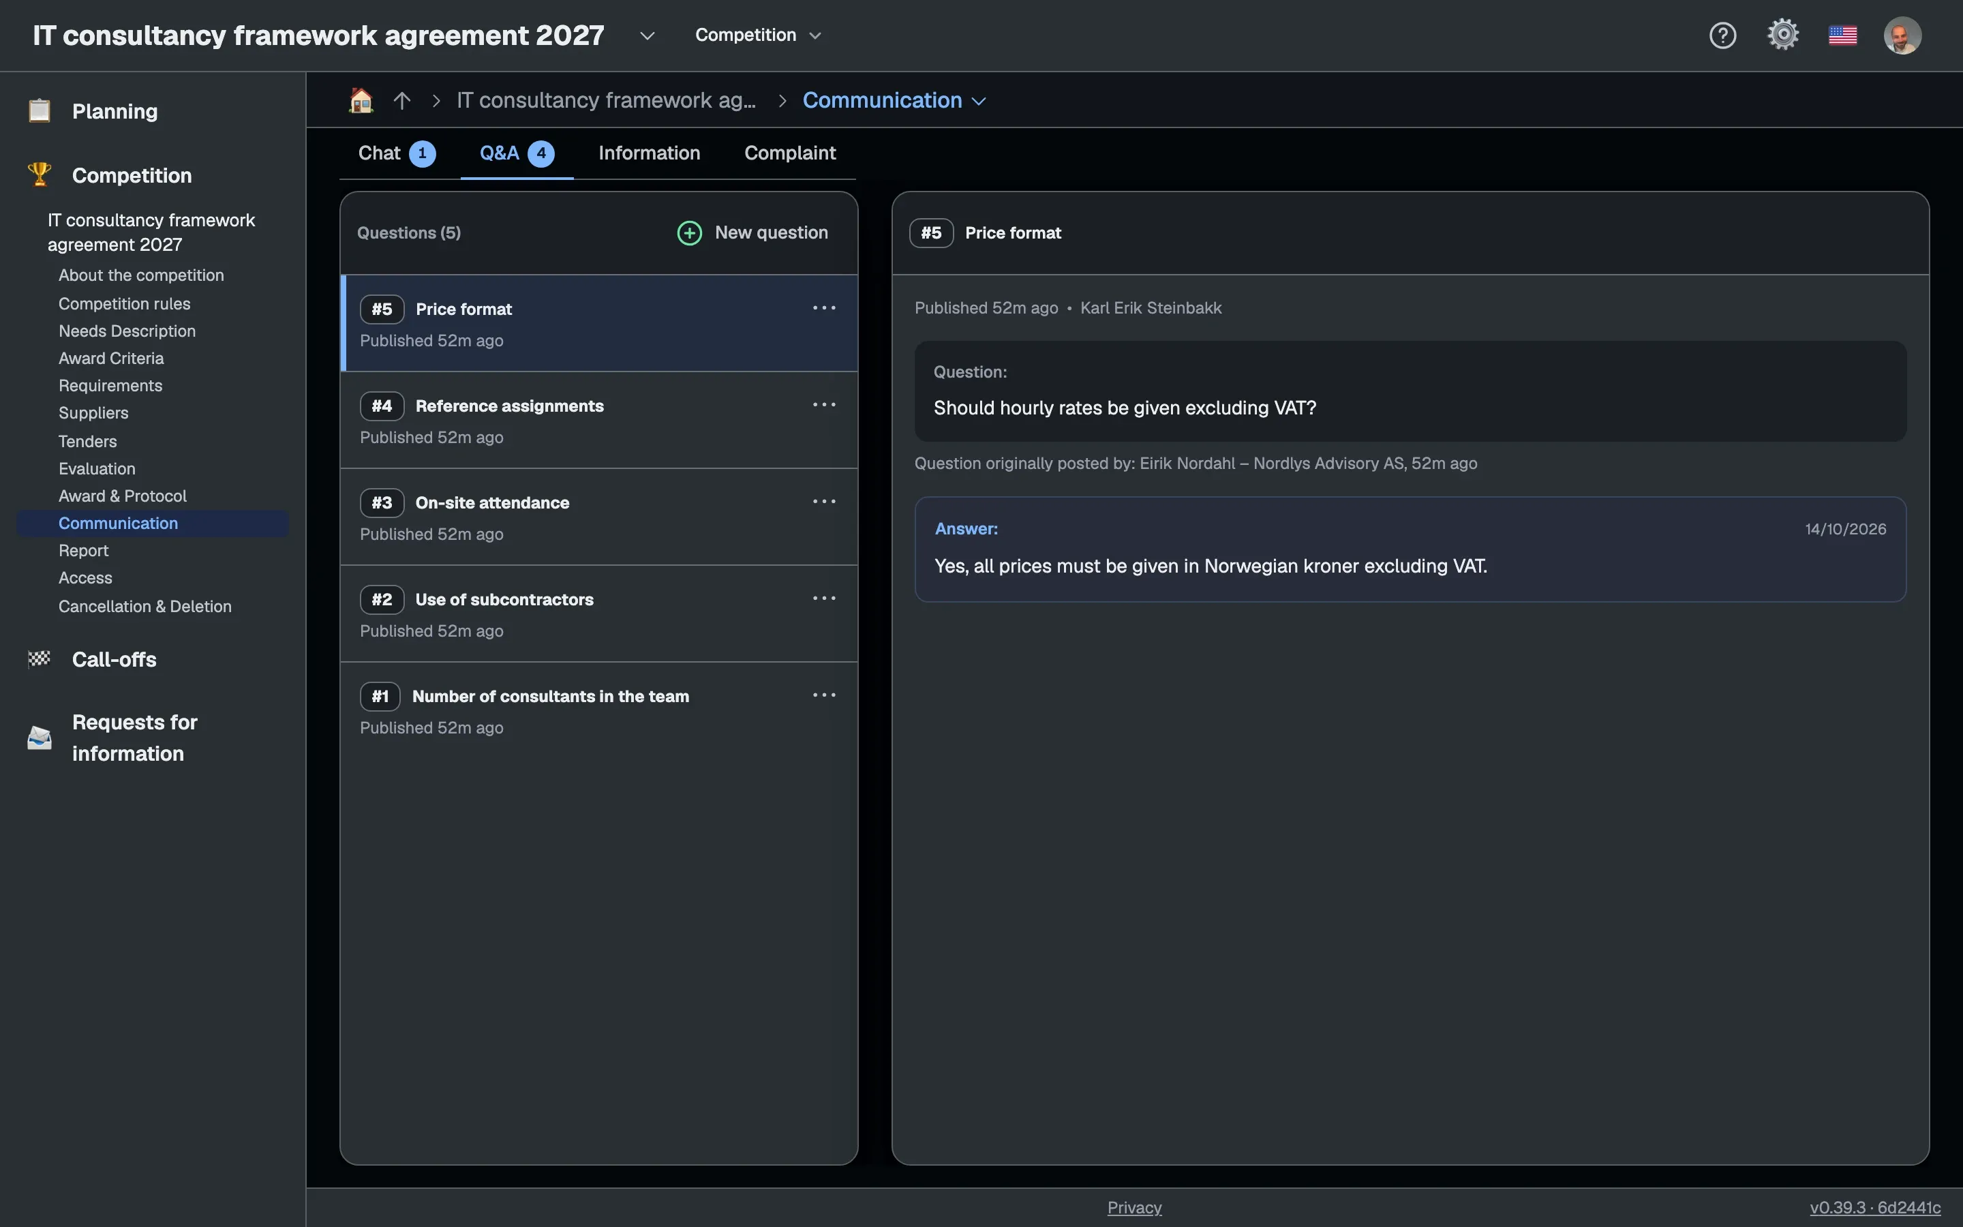This screenshot has height=1227, width=1963.
Task: Switch to the Chat tab
Action: (x=397, y=153)
